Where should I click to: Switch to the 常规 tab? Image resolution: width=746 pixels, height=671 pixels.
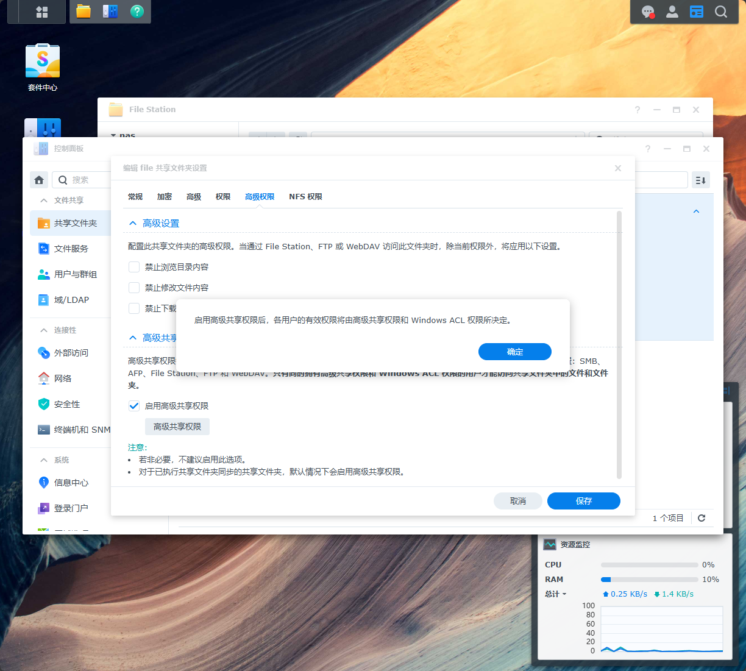pos(135,197)
